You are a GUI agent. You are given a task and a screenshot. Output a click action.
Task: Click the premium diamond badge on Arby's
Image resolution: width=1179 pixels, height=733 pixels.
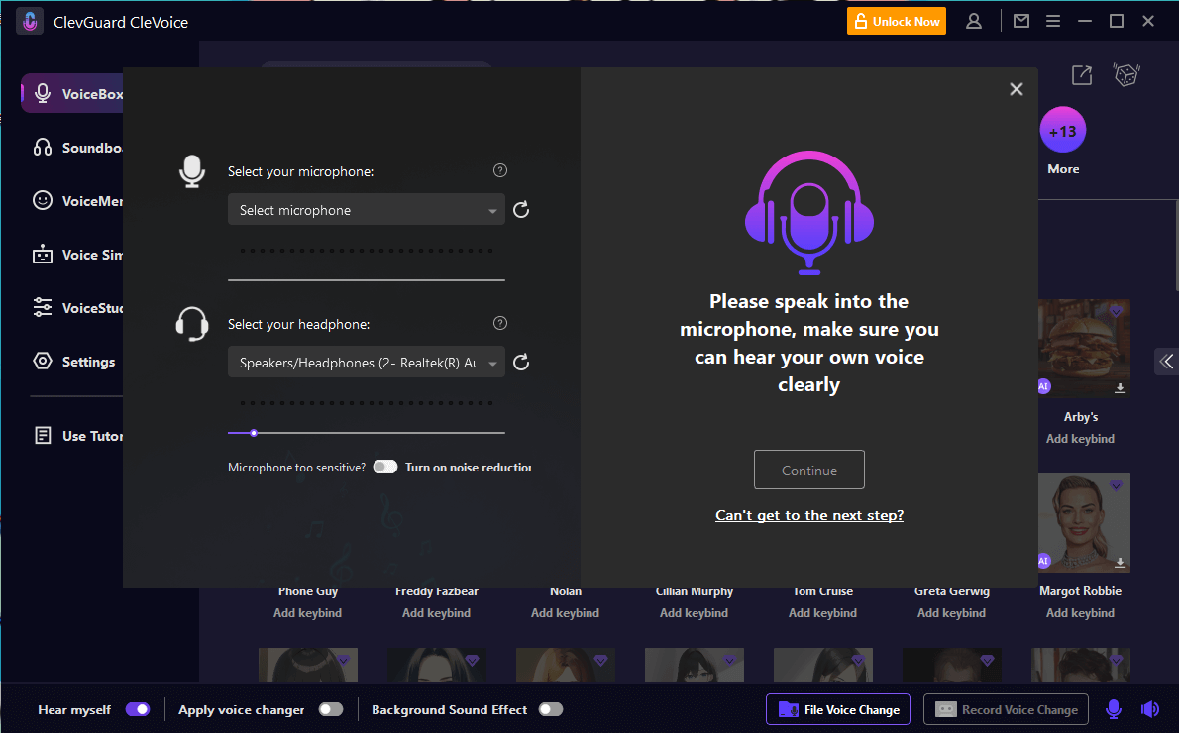[1116, 311]
